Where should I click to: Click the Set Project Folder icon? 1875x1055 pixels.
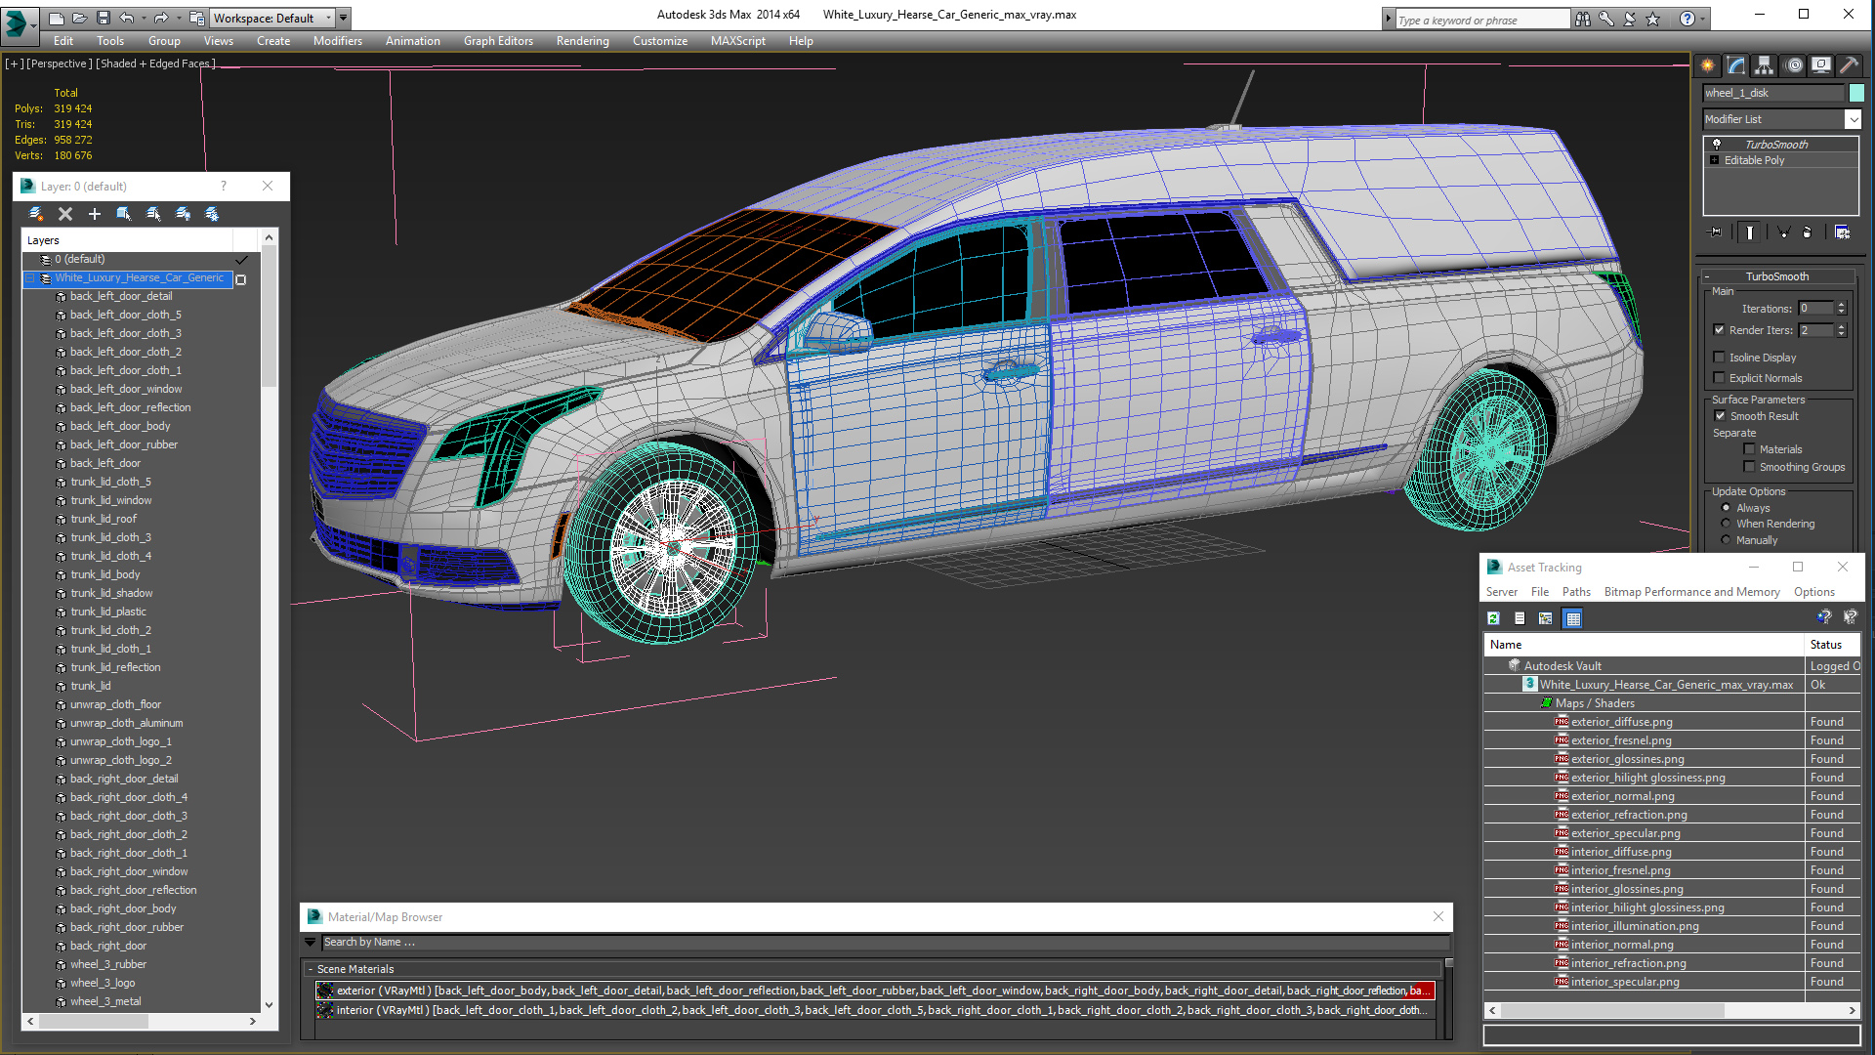196,18
